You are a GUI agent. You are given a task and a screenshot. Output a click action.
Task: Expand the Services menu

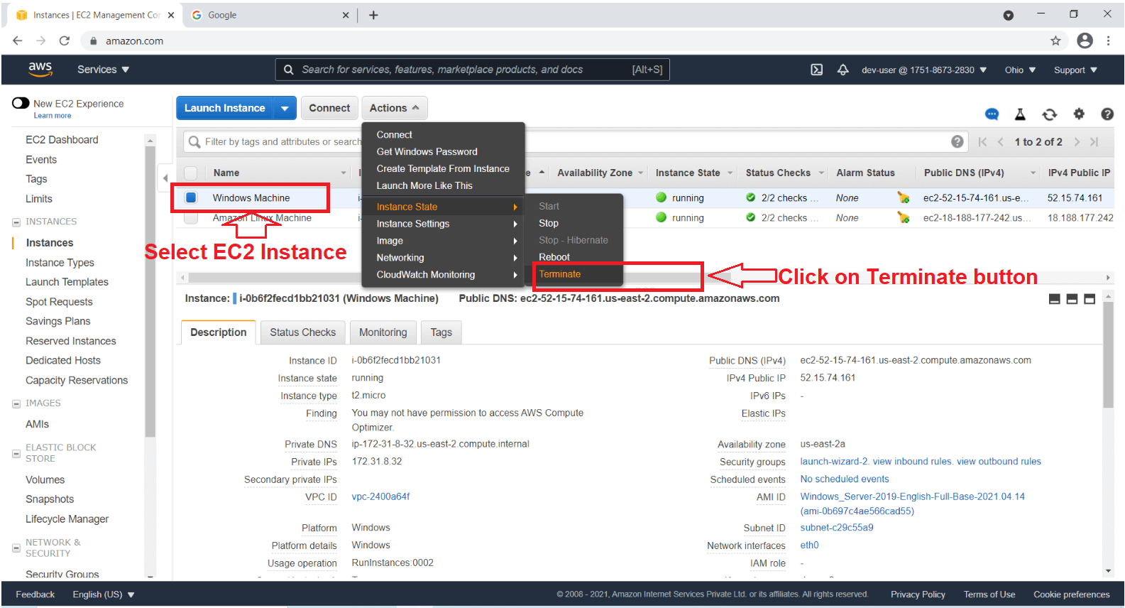point(103,70)
